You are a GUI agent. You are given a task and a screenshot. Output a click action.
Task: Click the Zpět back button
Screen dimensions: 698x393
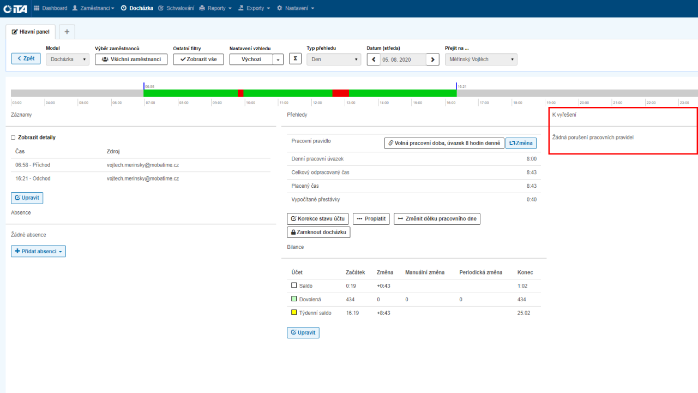pyautogui.click(x=26, y=58)
